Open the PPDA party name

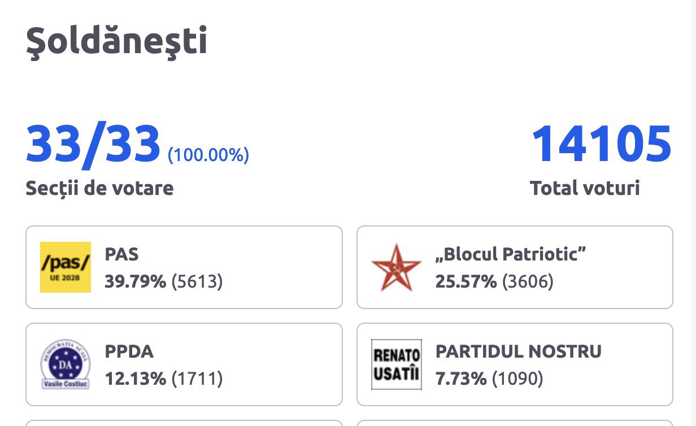[x=129, y=351]
